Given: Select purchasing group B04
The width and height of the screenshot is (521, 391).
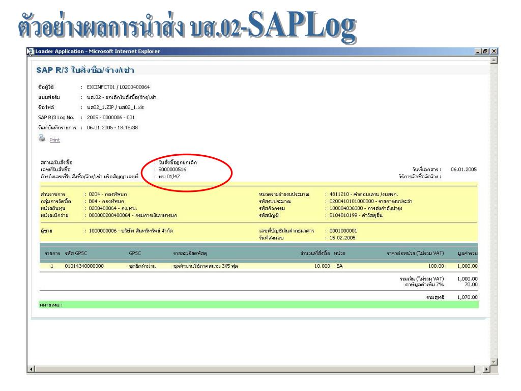Looking at the screenshot, I should (93, 201).
